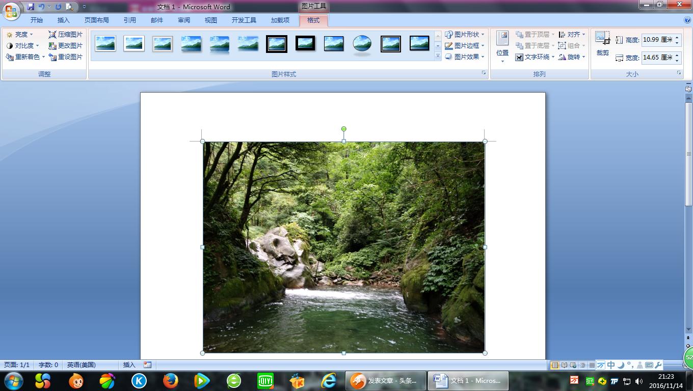This screenshot has height=391, width=693.
Task: Expand the Brightness (亮度) dropdown
Action: click(x=20, y=35)
